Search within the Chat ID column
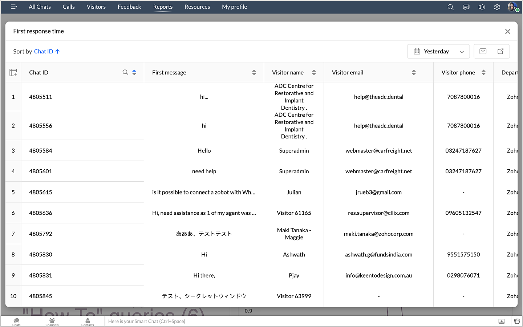The image size is (523, 327). point(125,72)
